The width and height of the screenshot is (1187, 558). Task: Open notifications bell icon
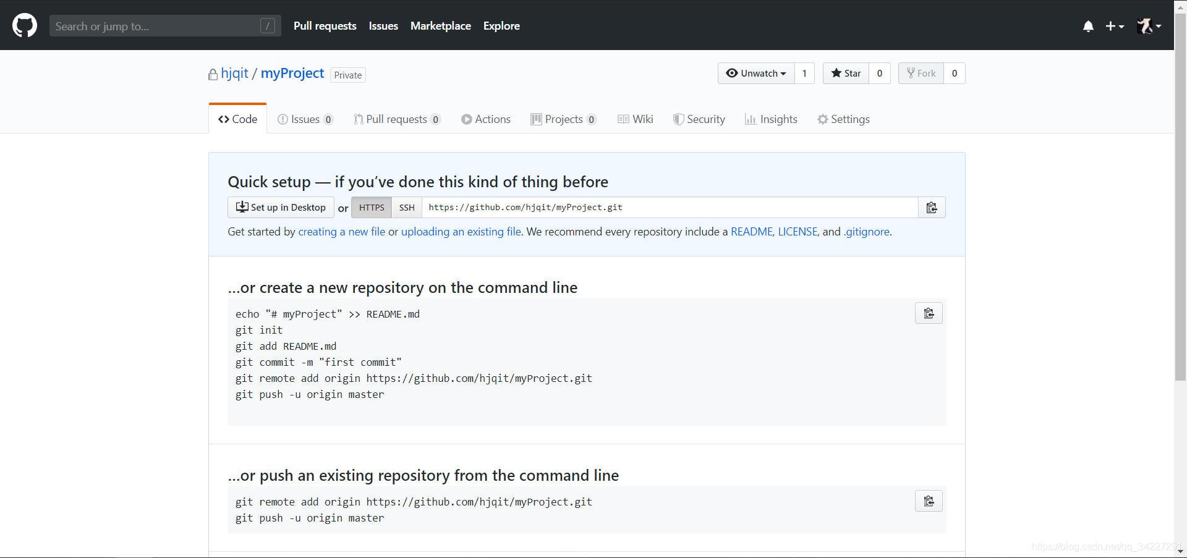(1088, 26)
